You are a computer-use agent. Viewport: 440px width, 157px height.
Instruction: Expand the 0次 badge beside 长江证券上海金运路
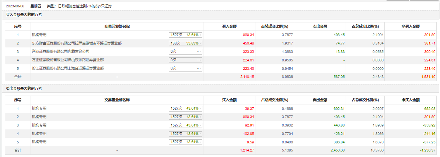point(186,68)
